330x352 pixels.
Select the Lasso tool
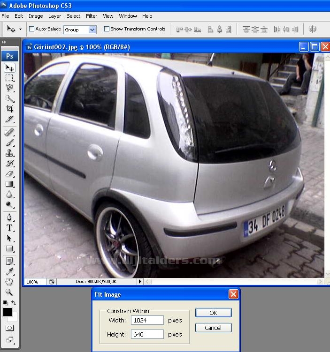[x=9, y=88]
